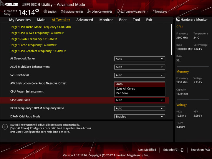The image size is (212, 159).
Task: Select AVX Instruction Core Ratio Negative Offset
Action: click(x=38, y=83)
